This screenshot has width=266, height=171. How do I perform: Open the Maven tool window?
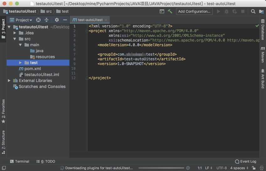point(263,55)
